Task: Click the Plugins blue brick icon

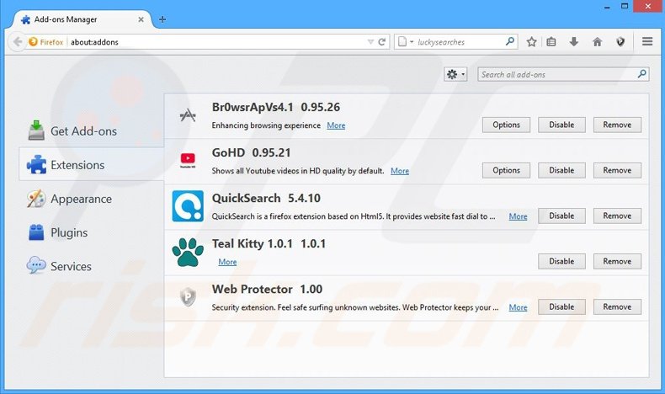Action: click(36, 232)
